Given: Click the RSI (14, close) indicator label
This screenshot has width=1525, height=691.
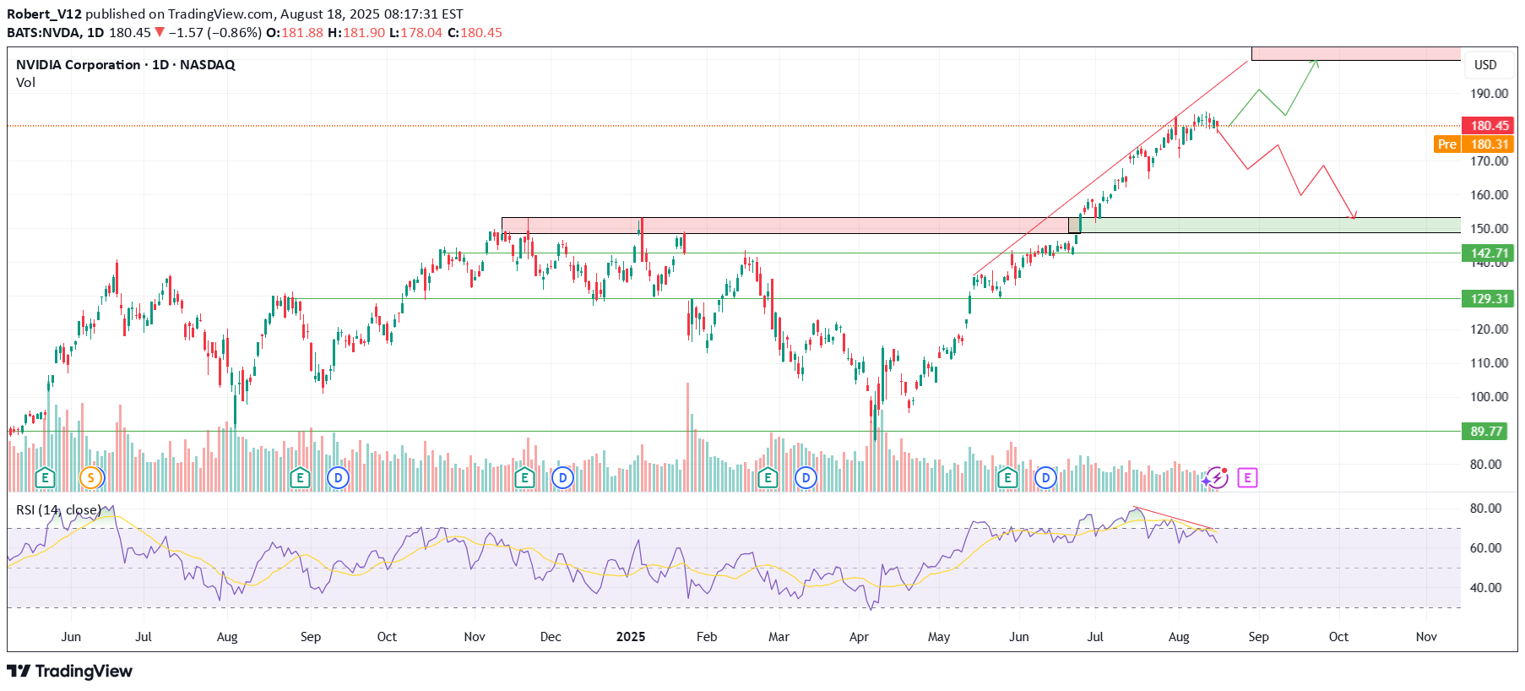Looking at the screenshot, I should 58,509.
